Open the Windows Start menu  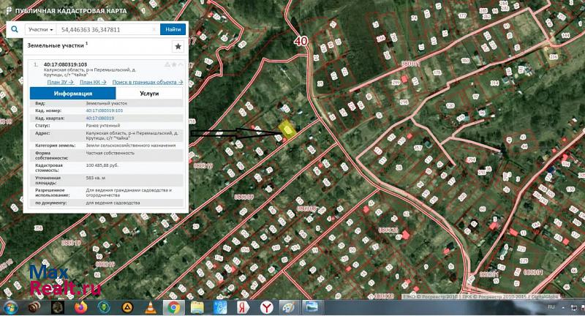[x=11, y=307]
